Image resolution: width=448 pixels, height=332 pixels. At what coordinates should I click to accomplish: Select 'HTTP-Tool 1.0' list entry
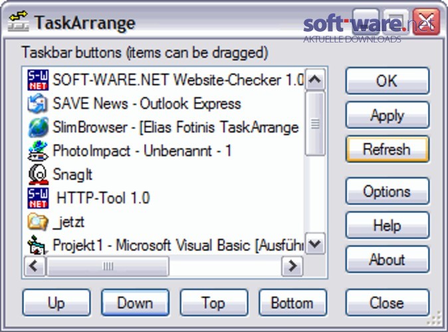pyautogui.click(x=103, y=198)
